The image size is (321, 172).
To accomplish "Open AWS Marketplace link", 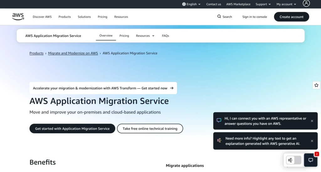I will (238, 4).
